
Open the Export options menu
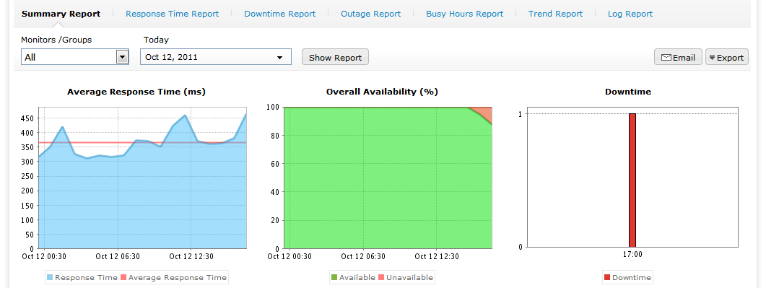tap(727, 57)
